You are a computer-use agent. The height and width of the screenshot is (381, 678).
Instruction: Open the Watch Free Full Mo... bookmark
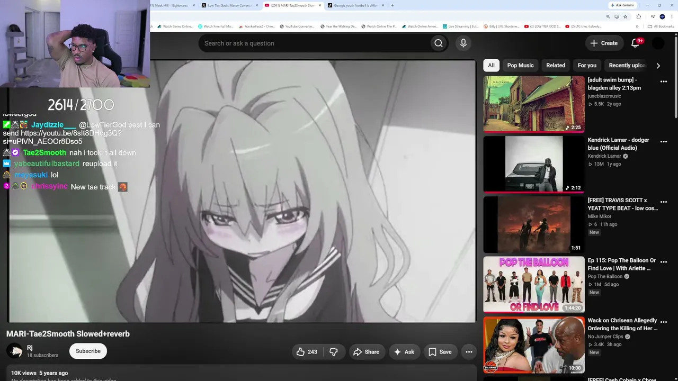(216, 26)
